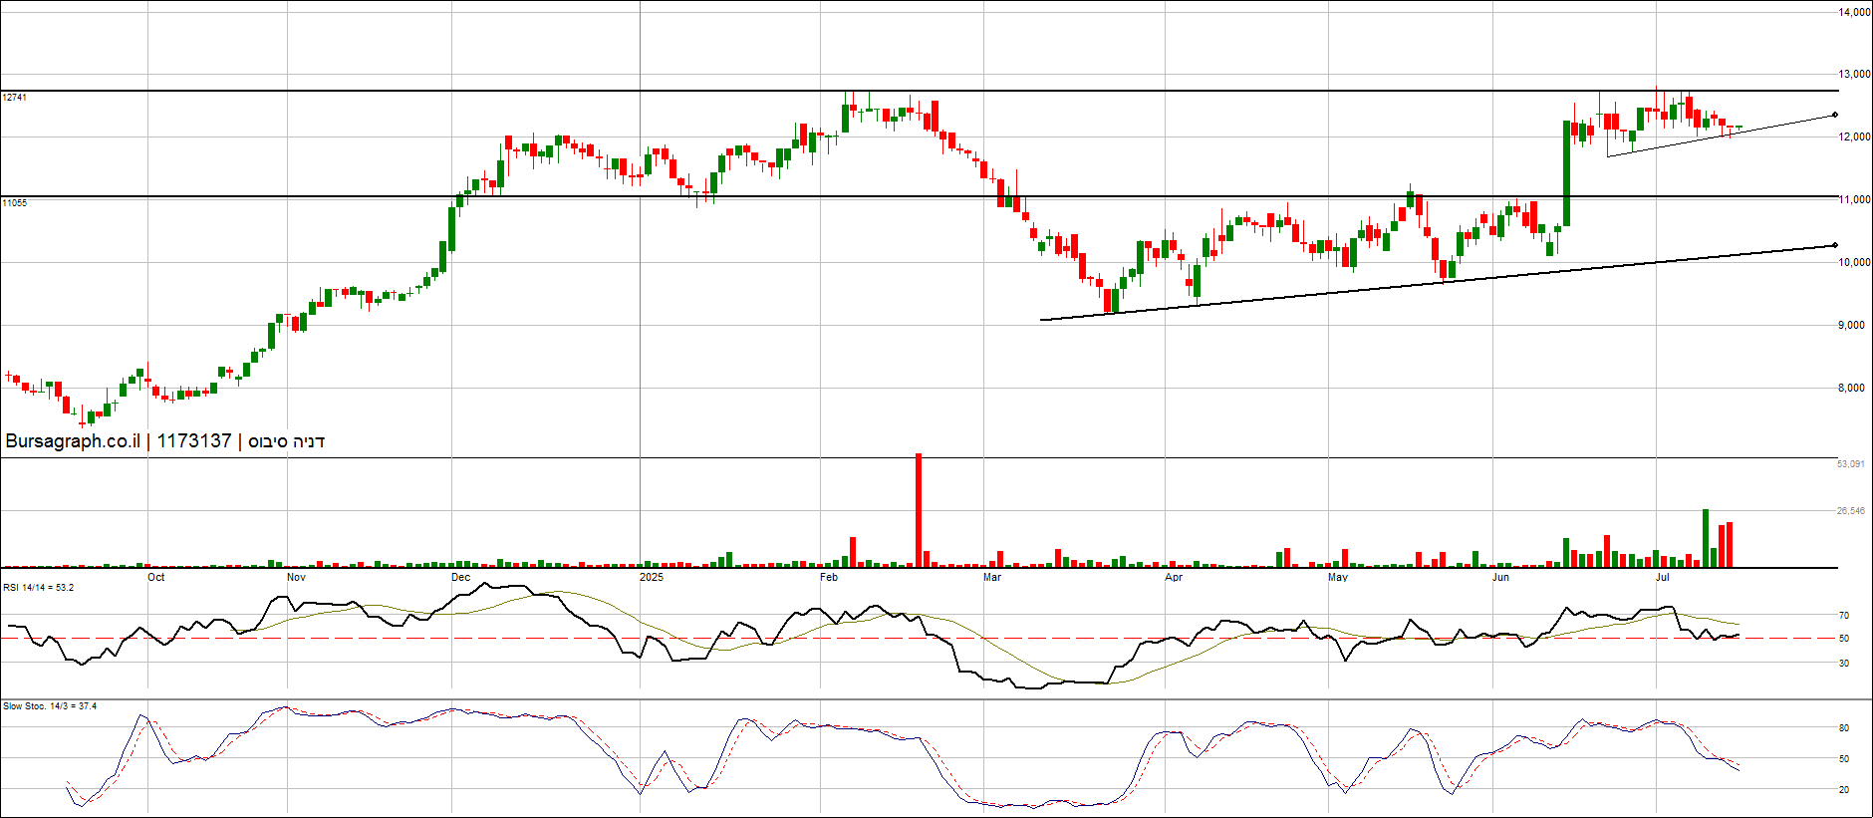This screenshot has height=818, width=1873.
Task: Click the Bursagraph.co.il watermark link
Action: click(x=73, y=441)
